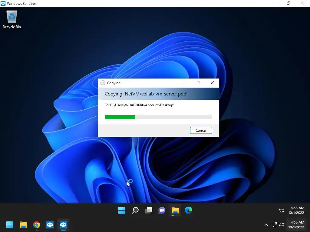Viewport: 310px width, 232px height.
Task: Open the sandbox clock showing 4:55 AM
Action: (296, 210)
